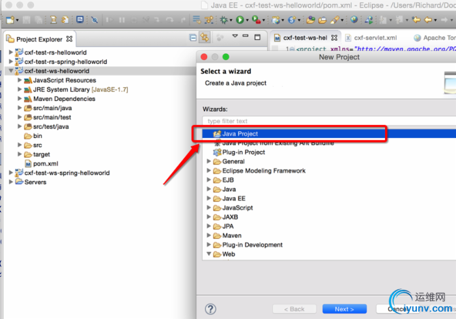Click the Use Step Filters icon
This screenshot has width=456, height=319.
pos(209,20)
